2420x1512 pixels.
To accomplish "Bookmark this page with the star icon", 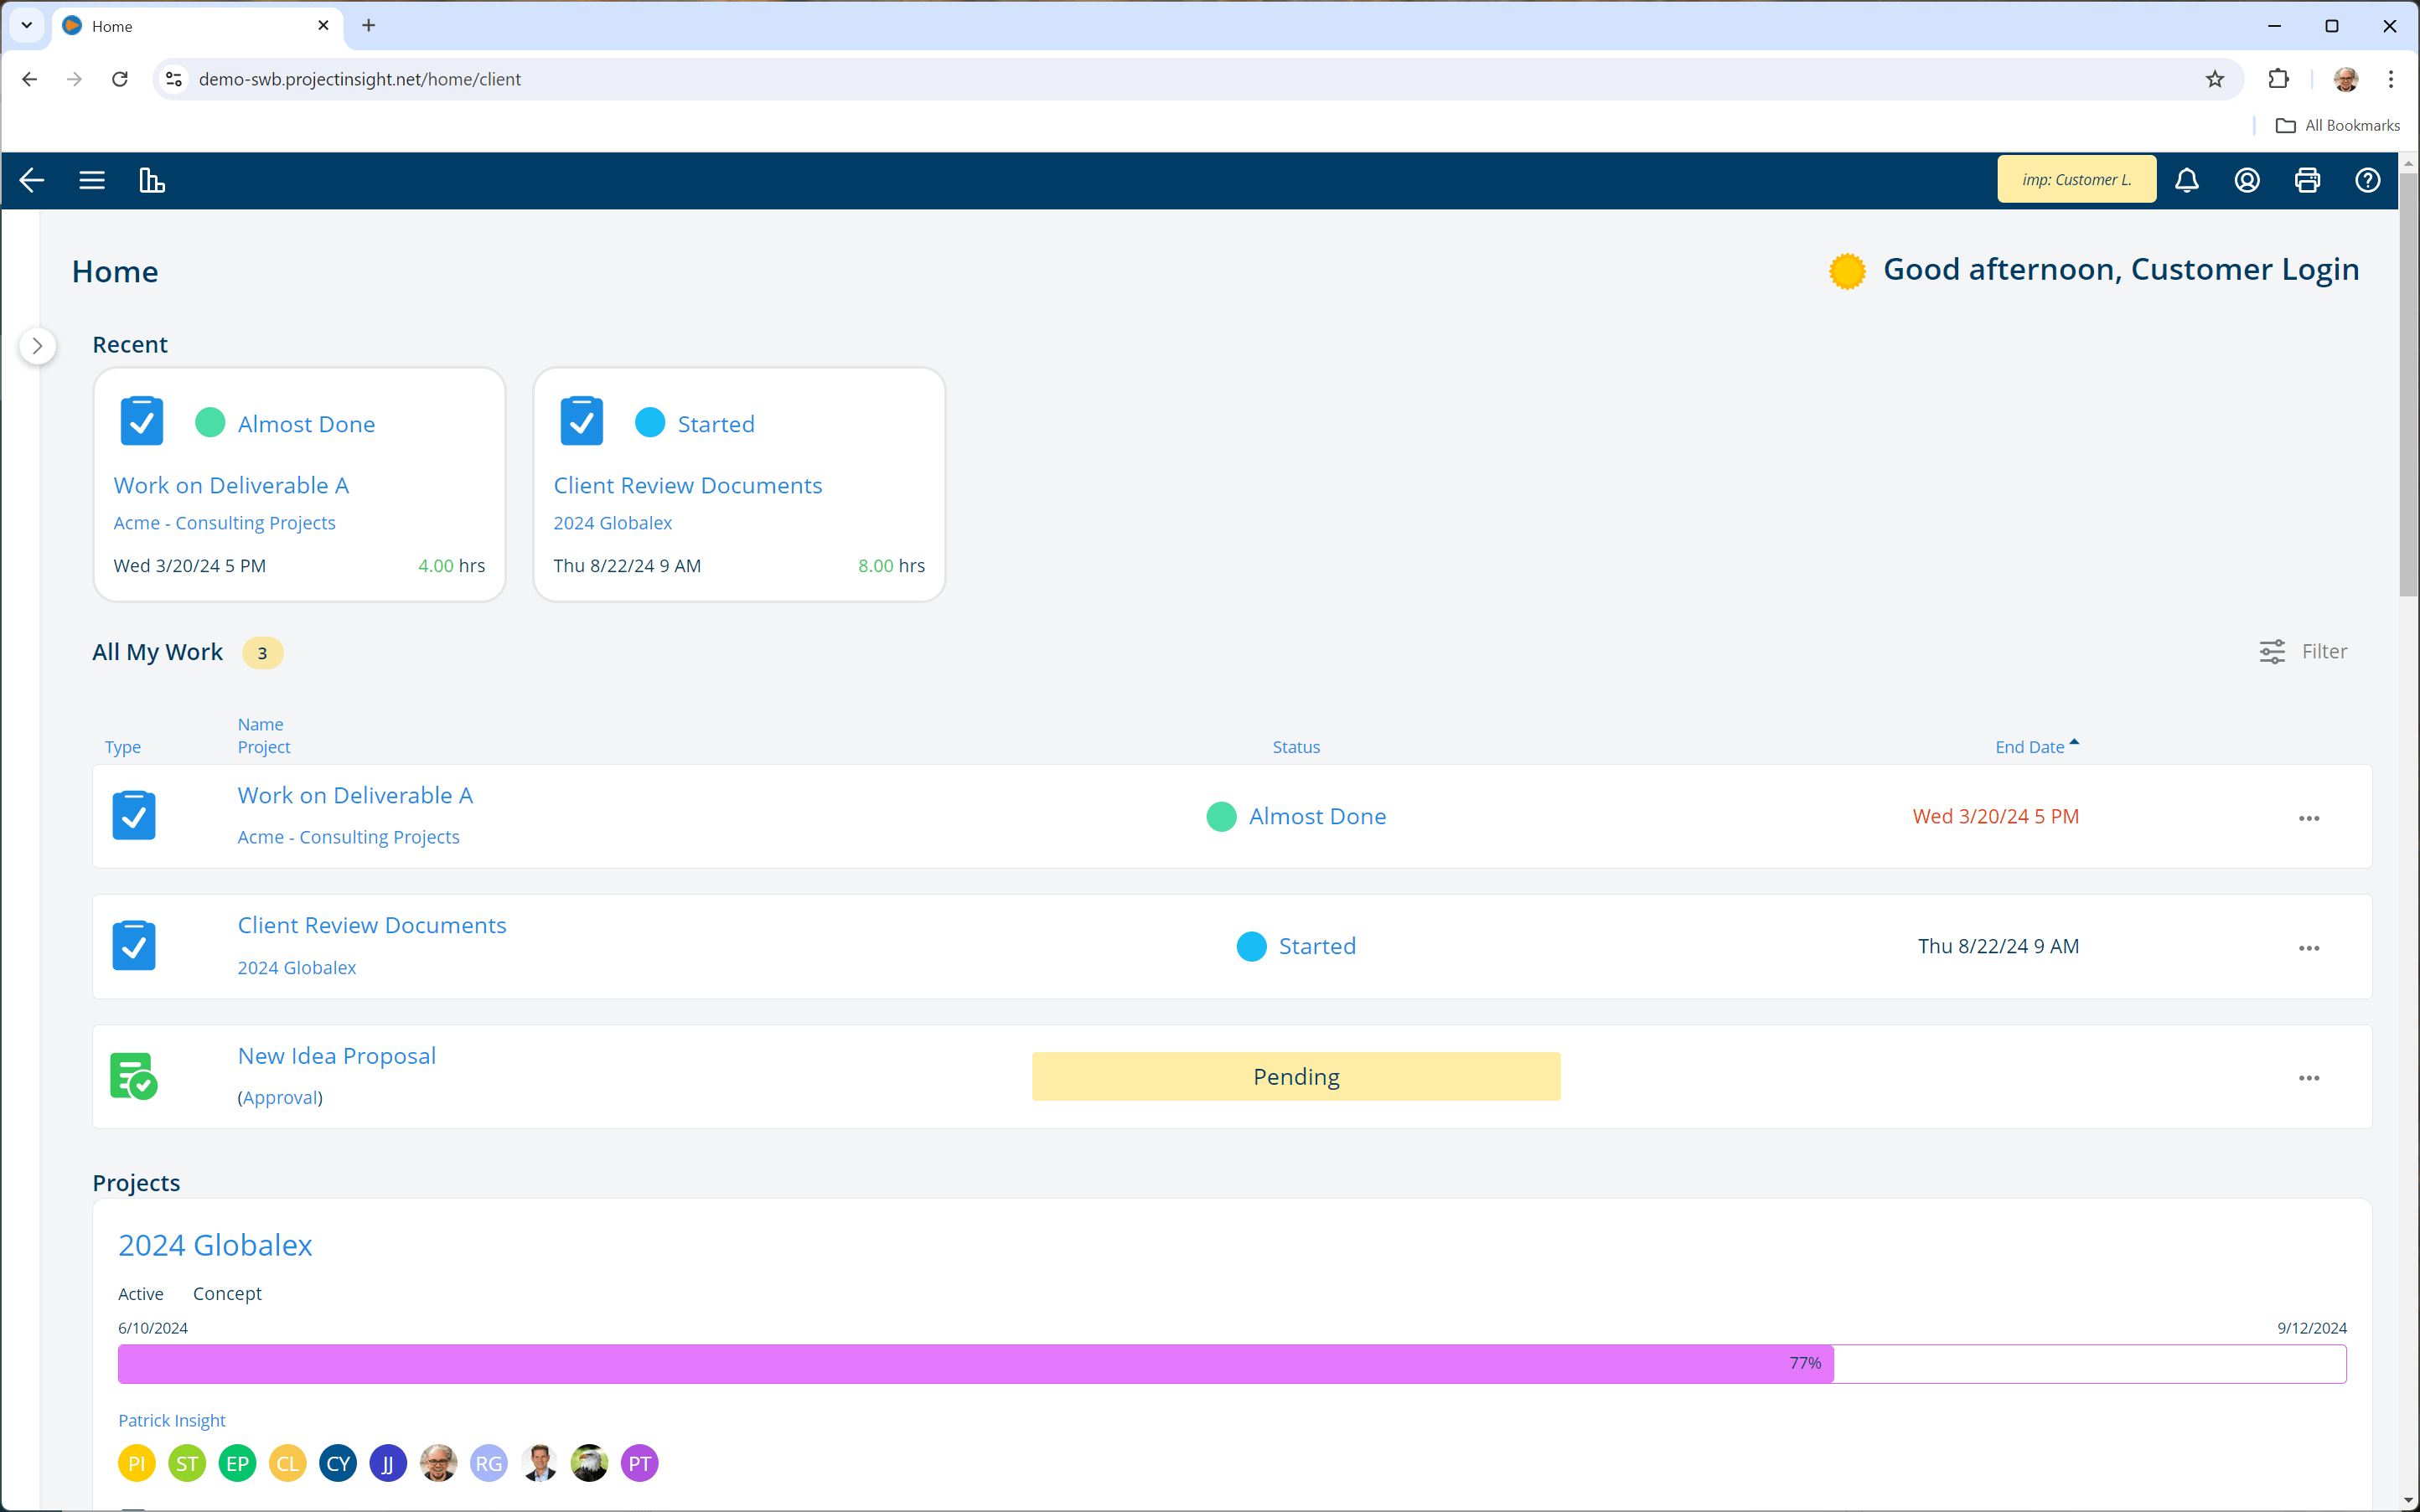I will [x=2215, y=79].
